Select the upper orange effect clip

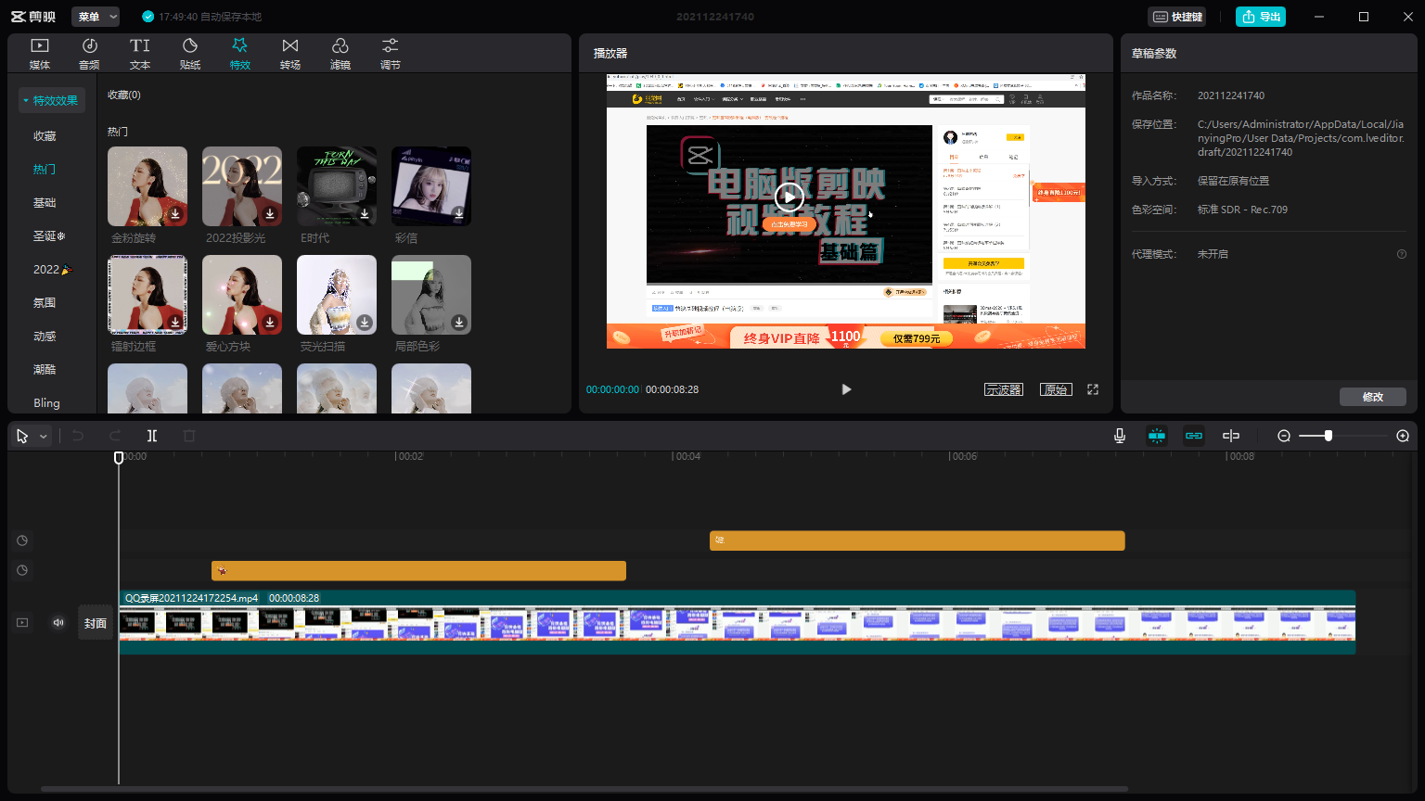918,540
